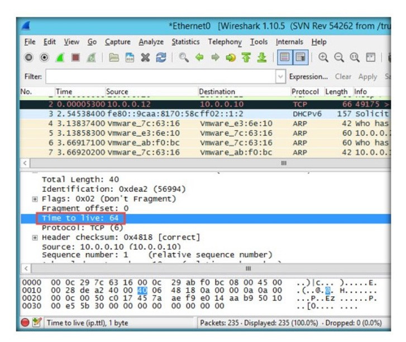Open the Statistics menu

(x=185, y=42)
